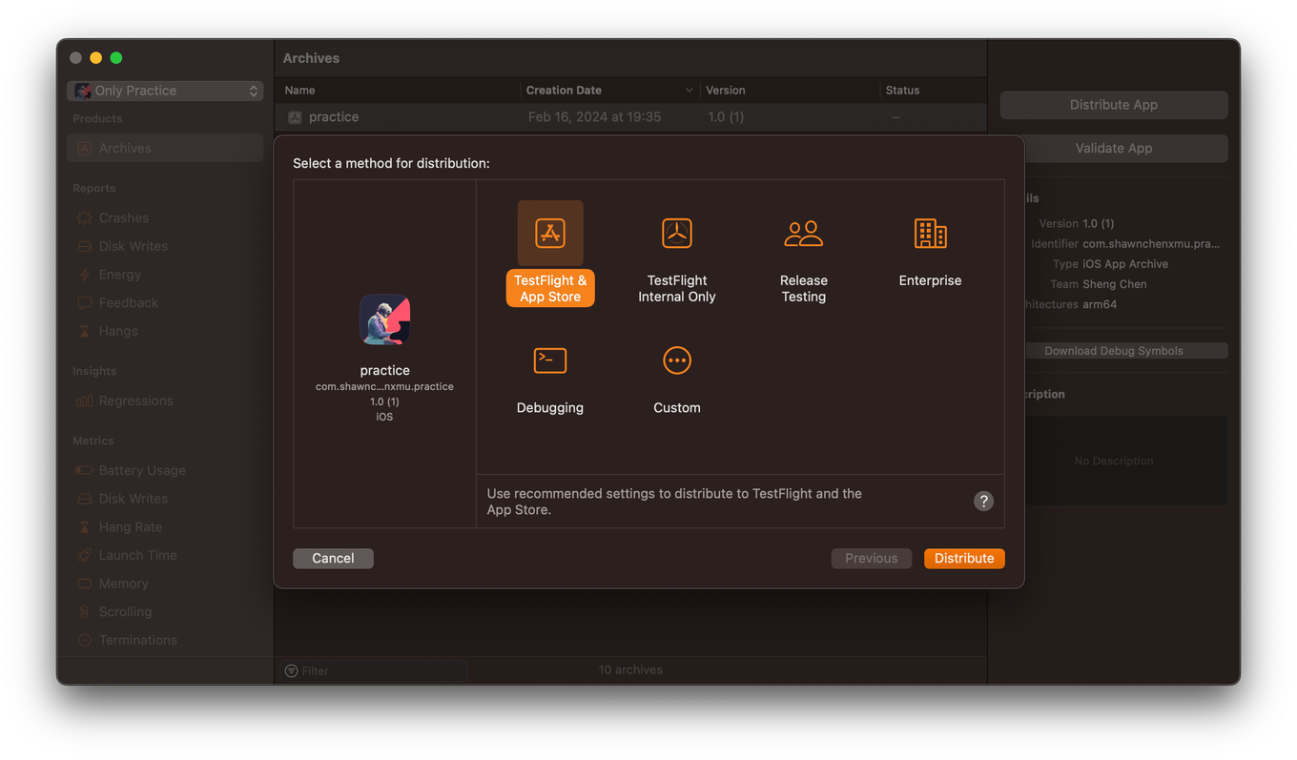
Task: Select the practice archive row name
Action: click(334, 117)
